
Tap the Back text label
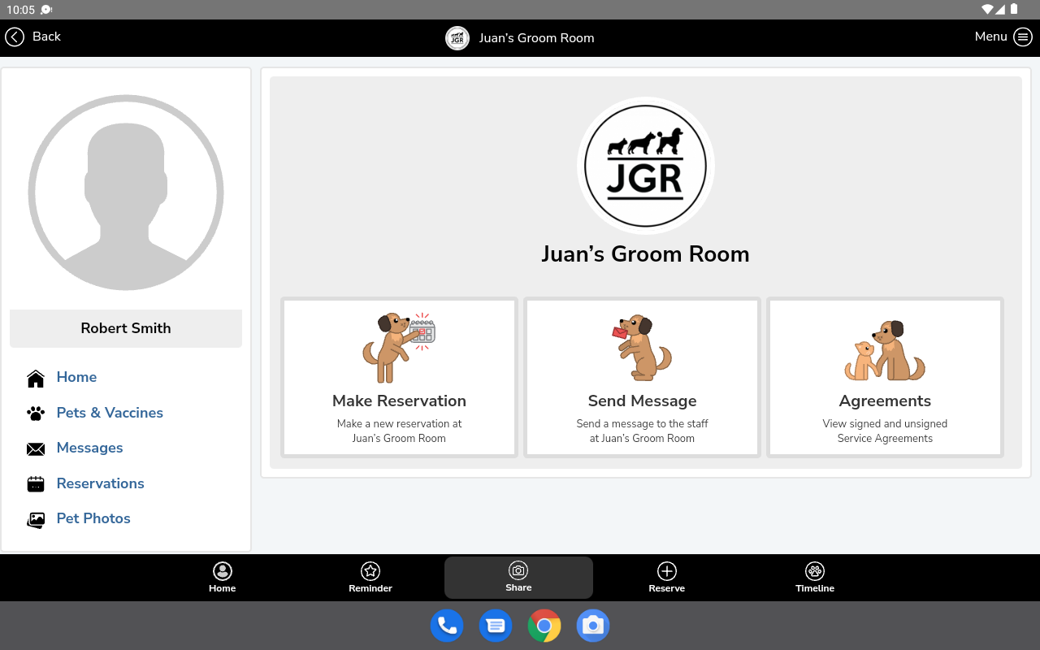click(46, 37)
